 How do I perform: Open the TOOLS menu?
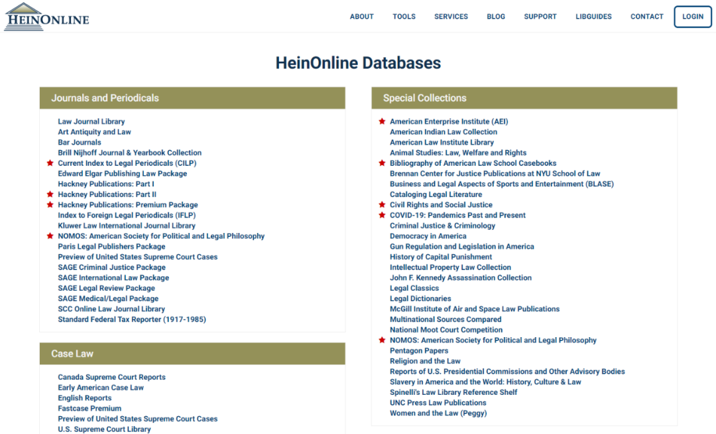(404, 17)
